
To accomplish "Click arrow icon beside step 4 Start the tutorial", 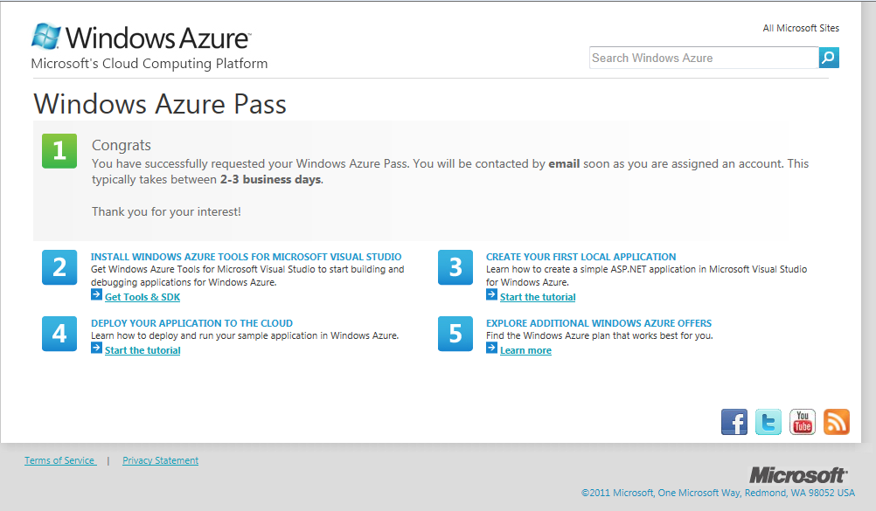I will coord(96,348).
